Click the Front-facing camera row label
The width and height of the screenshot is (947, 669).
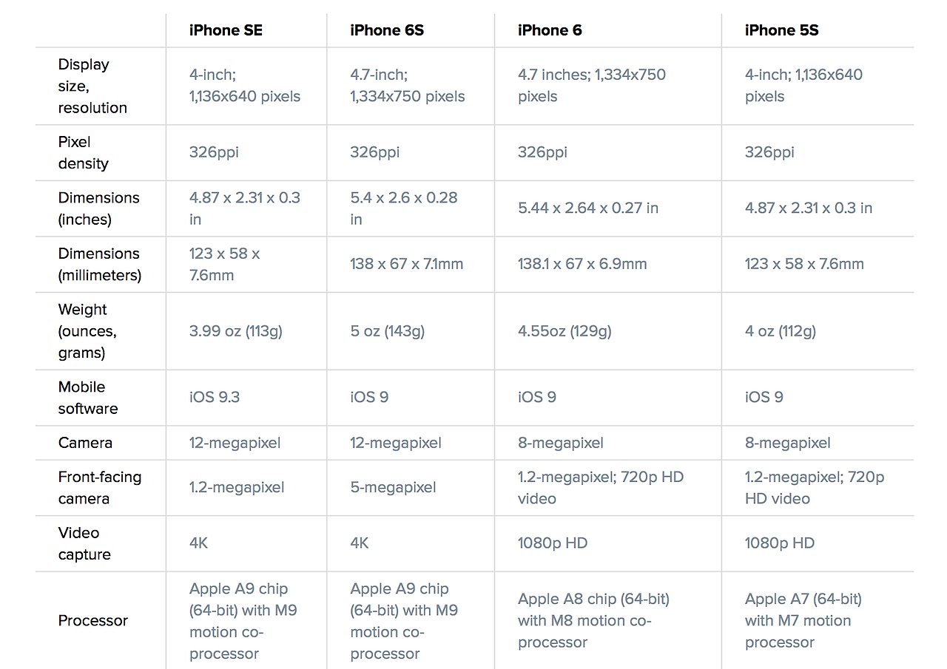tap(100, 488)
